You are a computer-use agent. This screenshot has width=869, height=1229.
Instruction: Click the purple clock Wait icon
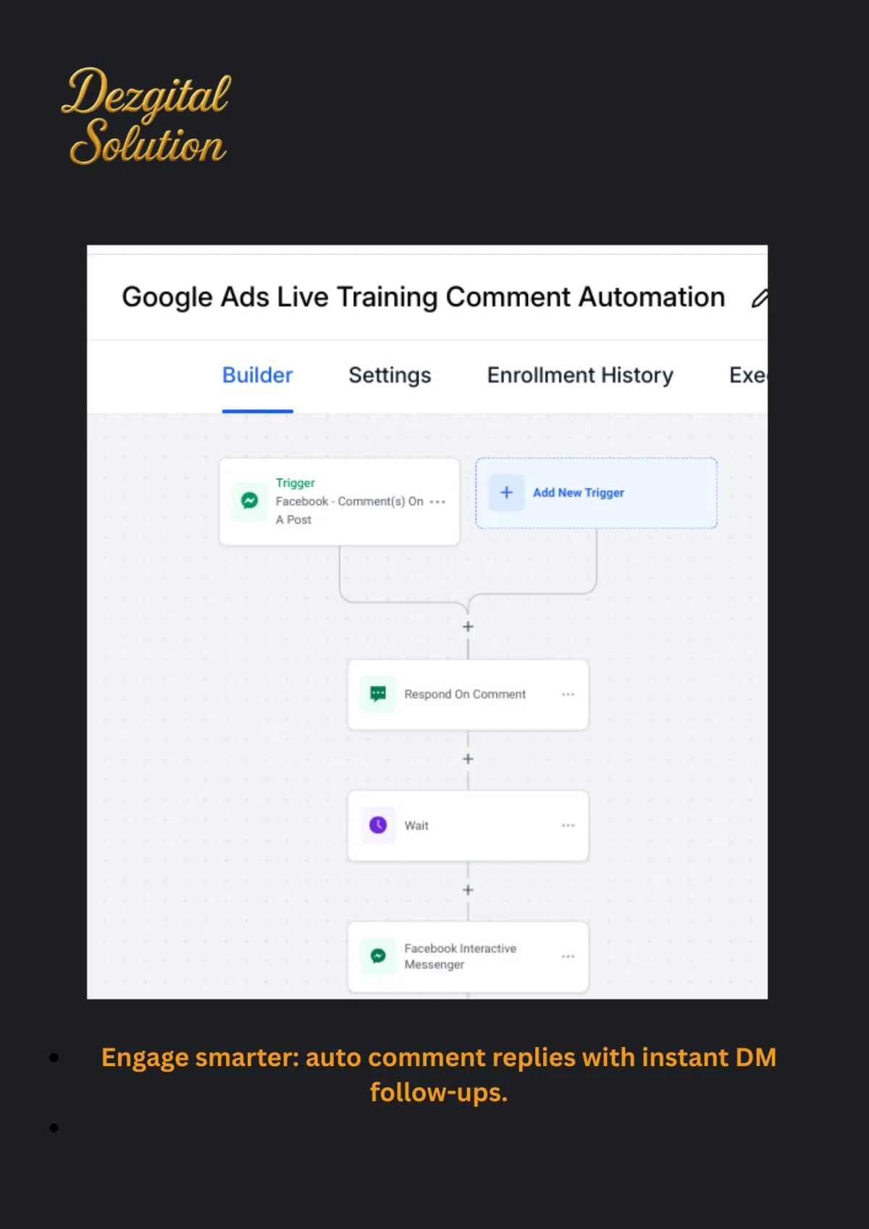pos(378,825)
